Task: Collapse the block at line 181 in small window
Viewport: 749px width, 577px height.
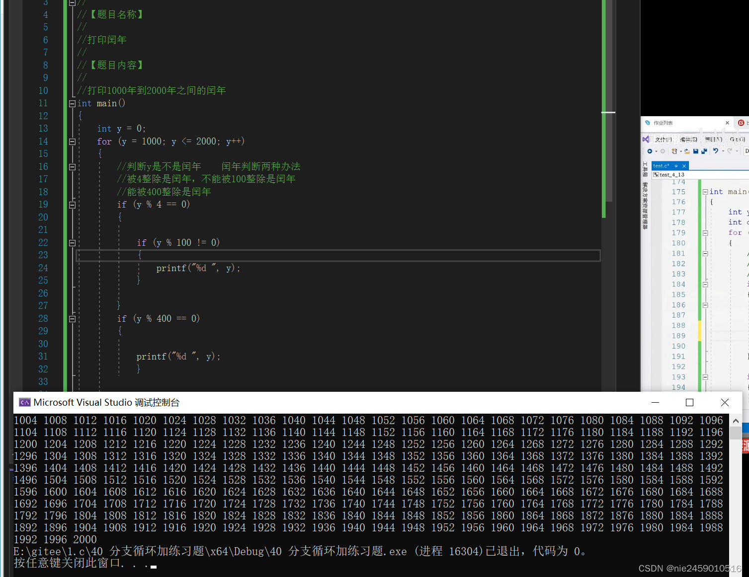Action: [x=705, y=254]
